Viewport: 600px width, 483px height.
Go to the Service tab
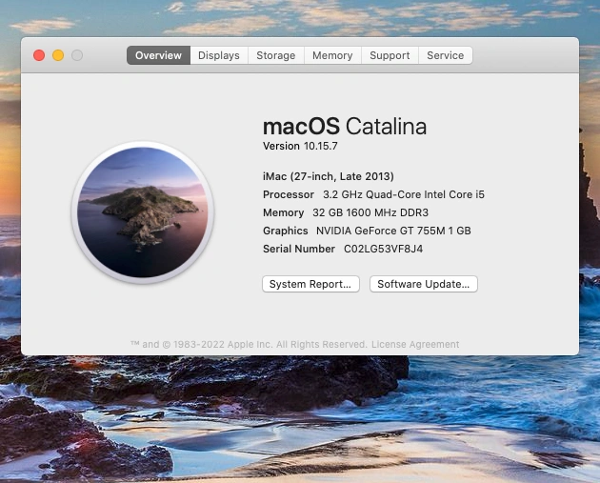[446, 55]
